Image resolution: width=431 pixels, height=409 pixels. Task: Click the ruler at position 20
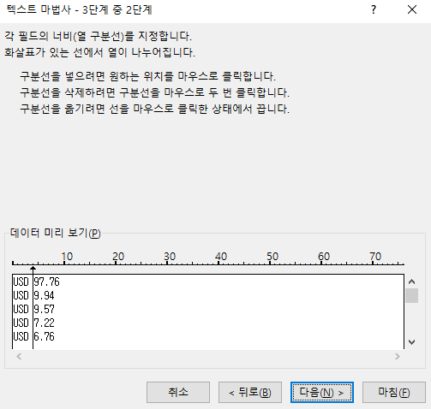pyautogui.click(x=118, y=257)
